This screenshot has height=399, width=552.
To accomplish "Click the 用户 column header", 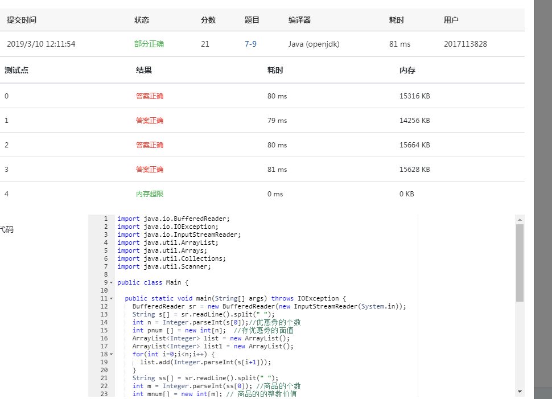I will tap(451, 20).
